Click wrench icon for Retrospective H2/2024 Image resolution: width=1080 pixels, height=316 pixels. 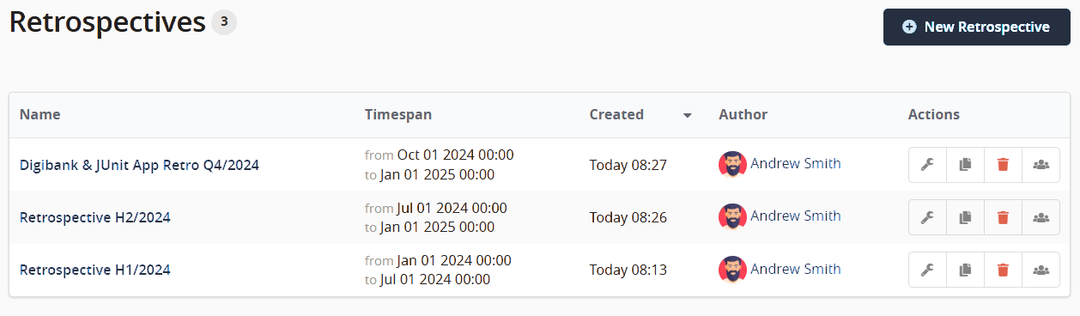coord(927,217)
